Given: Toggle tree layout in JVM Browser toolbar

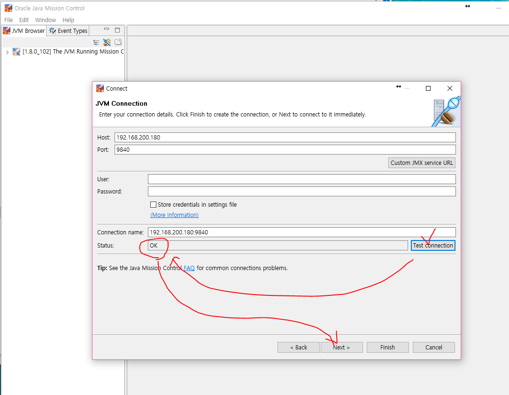Looking at the screenshot, I should point(96,43).
